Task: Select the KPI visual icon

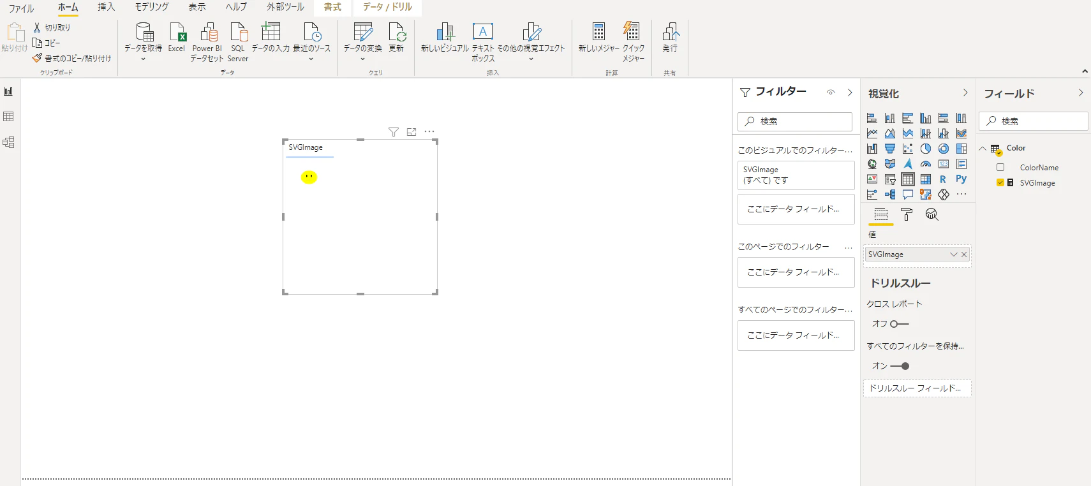Action: [872, 179]
